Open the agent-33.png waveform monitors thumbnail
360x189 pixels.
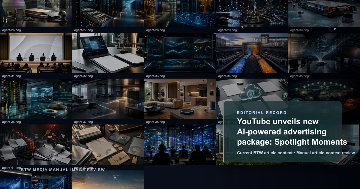coord(180,53)
